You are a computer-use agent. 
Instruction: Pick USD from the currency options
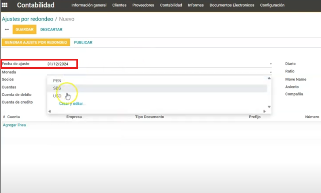(57, 96)
